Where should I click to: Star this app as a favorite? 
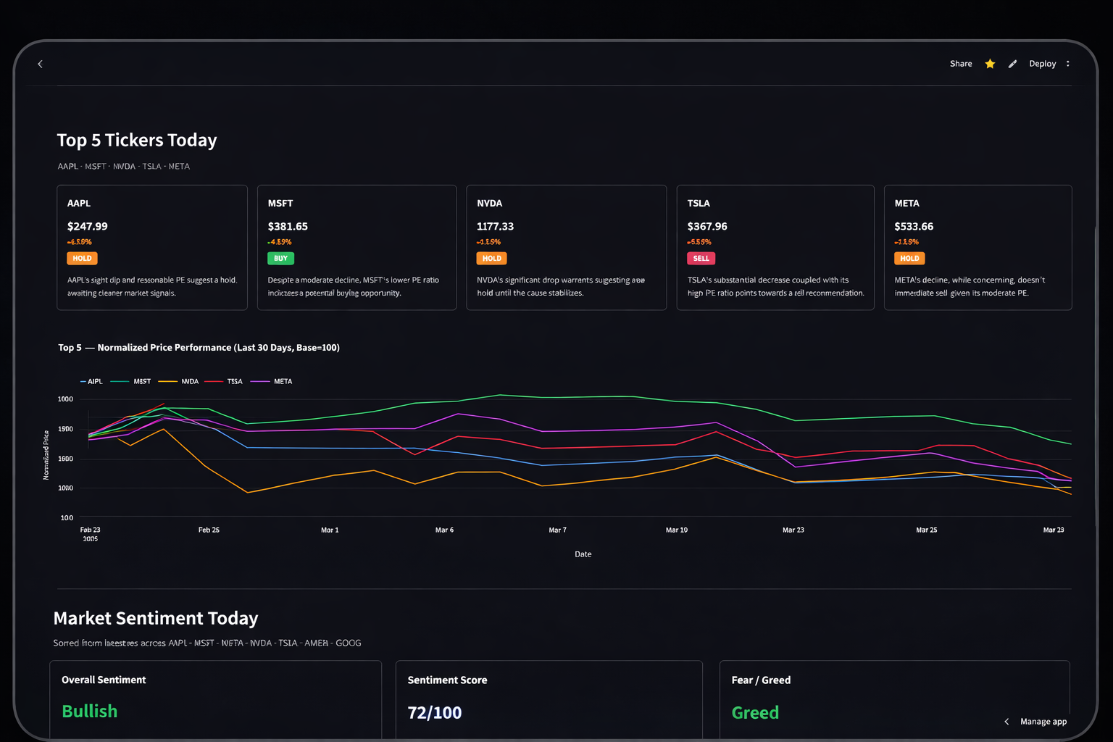[990, 64]
